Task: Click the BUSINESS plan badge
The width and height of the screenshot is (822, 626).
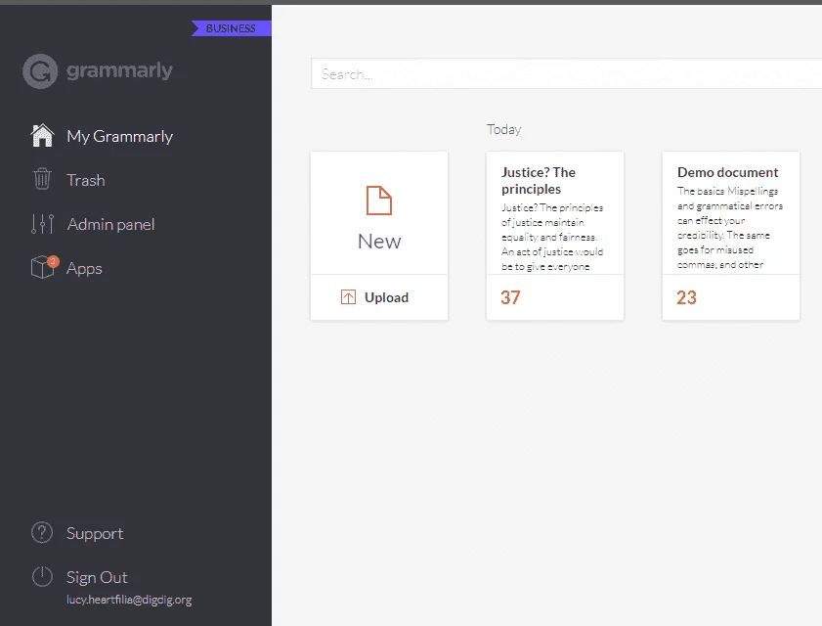Action: coord(232,28)
